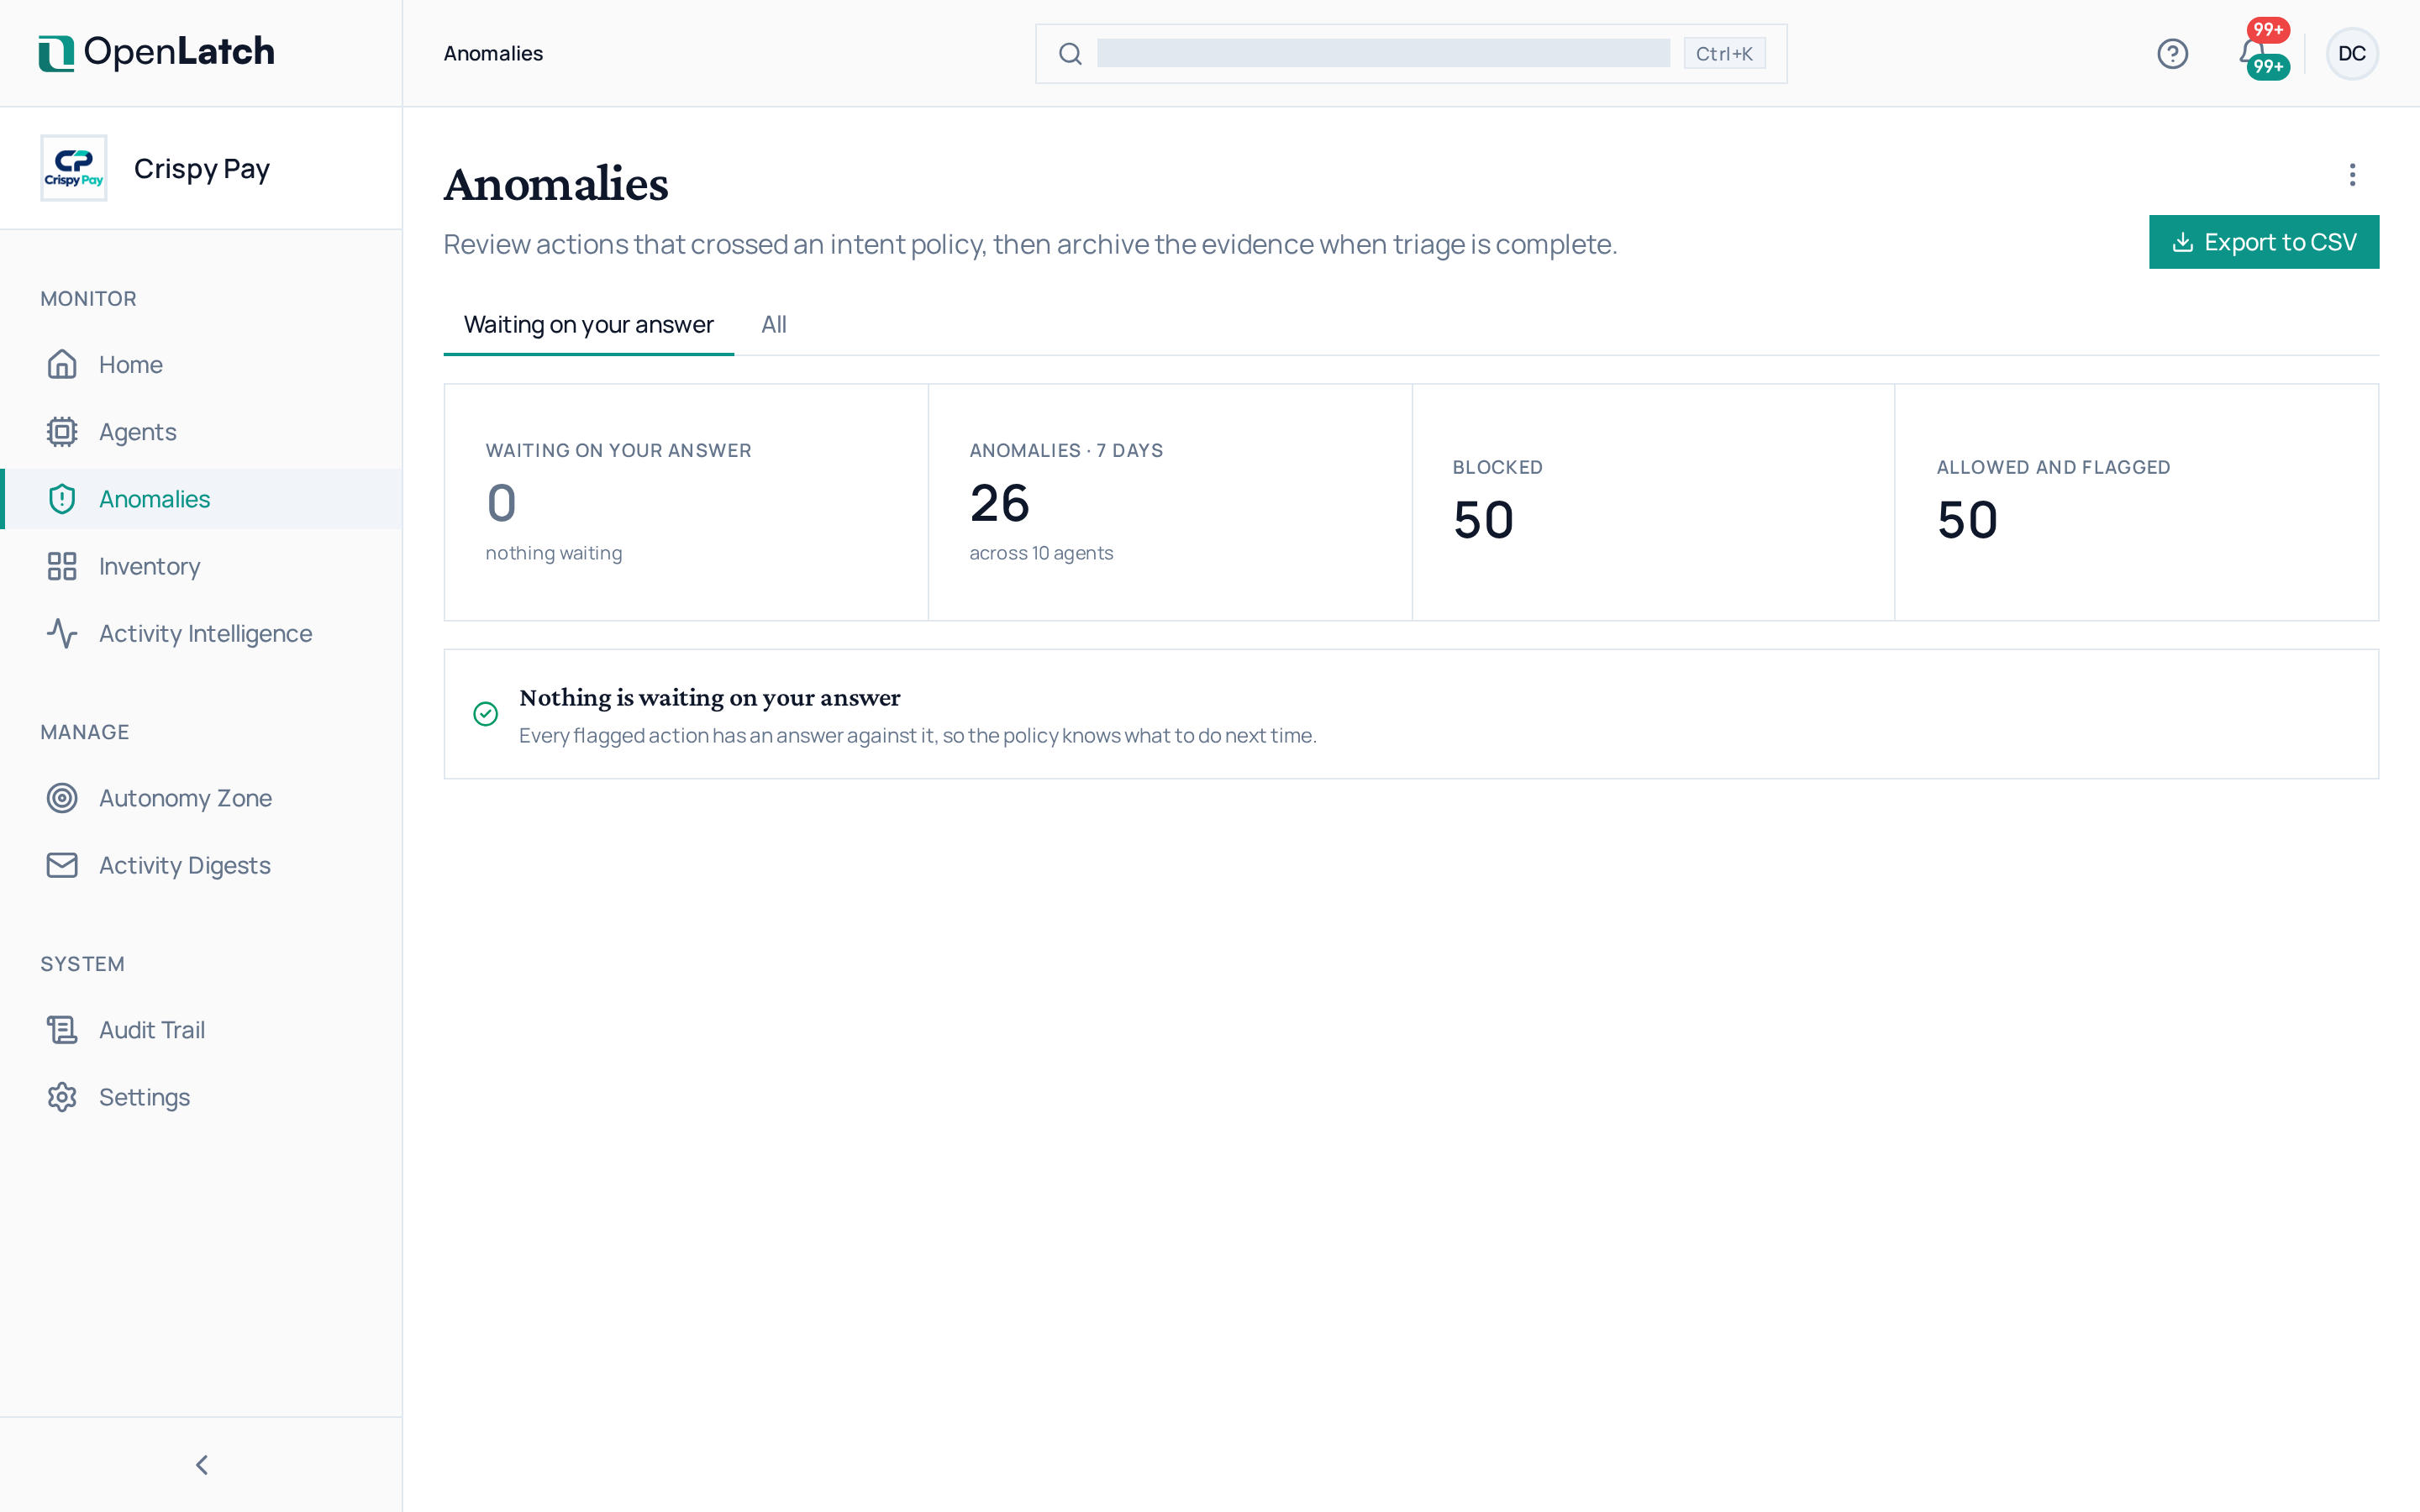View the Audit Trail
The height and width of the screenshot is (1512, 2420).
click(202, 1030)
